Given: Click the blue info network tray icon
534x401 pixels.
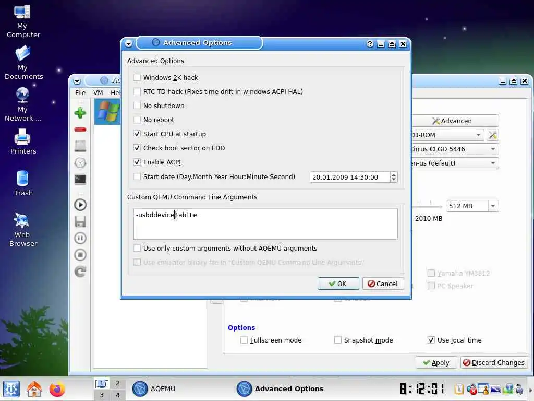Looking at the screenshot, I should coord(508,388).
